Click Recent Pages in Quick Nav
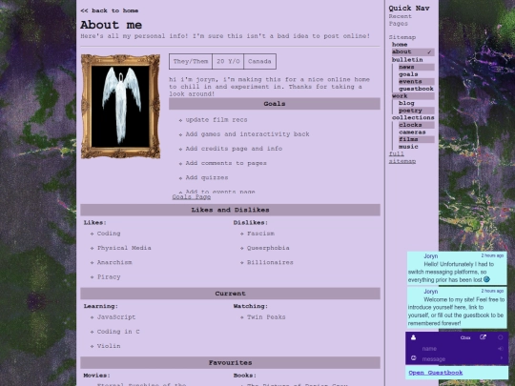This screenshot has height=386, width=515. (400, 20)
